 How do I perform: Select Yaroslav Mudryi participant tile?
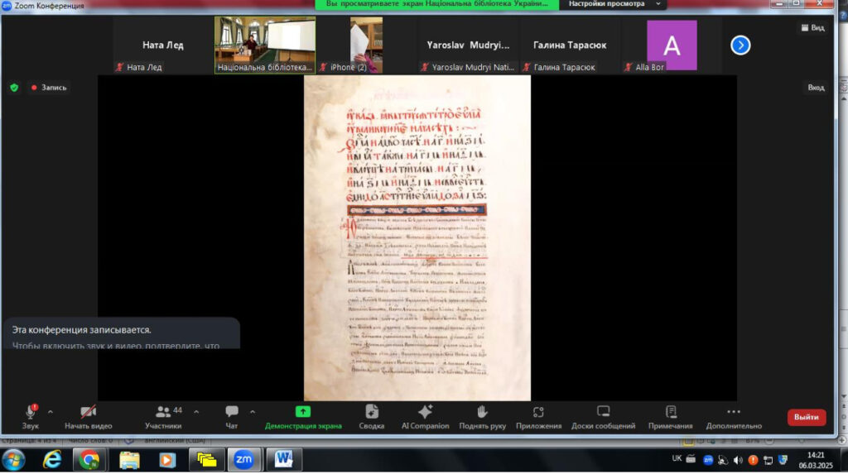click(468, 45)
